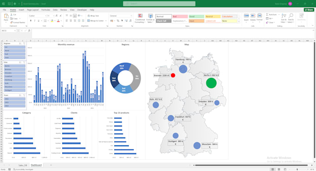Click the Format as Table icon
This screenshot has height=171, width=316.
pyautogui.click(x=151, y=16)
